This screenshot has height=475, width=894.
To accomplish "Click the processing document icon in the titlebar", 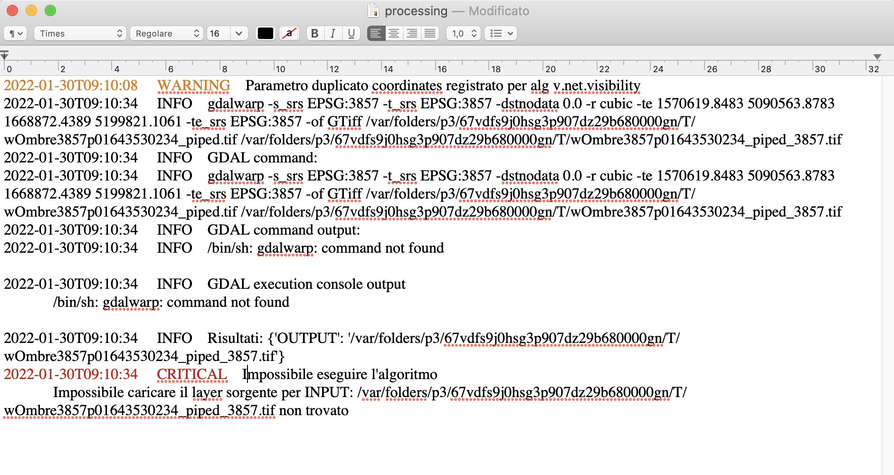I will [x=373, y=10].
